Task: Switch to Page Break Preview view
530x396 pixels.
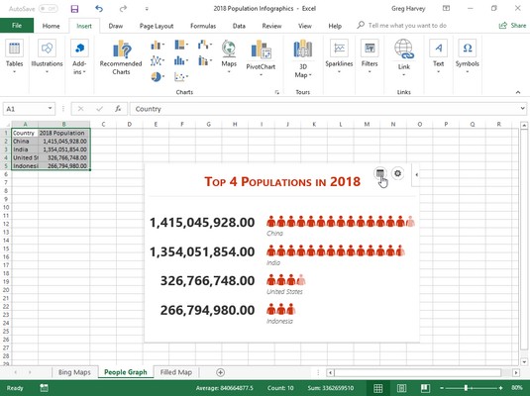Action: point(425,388)
